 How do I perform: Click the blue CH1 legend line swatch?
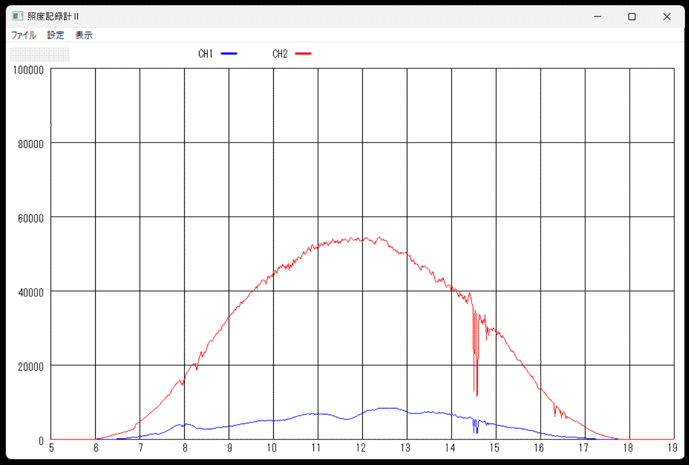pyautogui.click(x=229, y=54)
